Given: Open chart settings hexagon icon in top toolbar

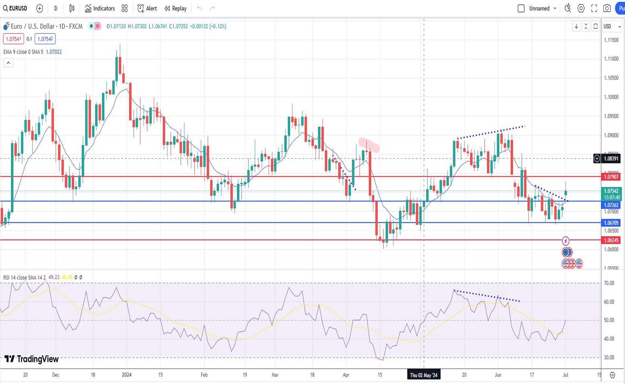Looking at the screenshot, I should [x=581, y=8].
